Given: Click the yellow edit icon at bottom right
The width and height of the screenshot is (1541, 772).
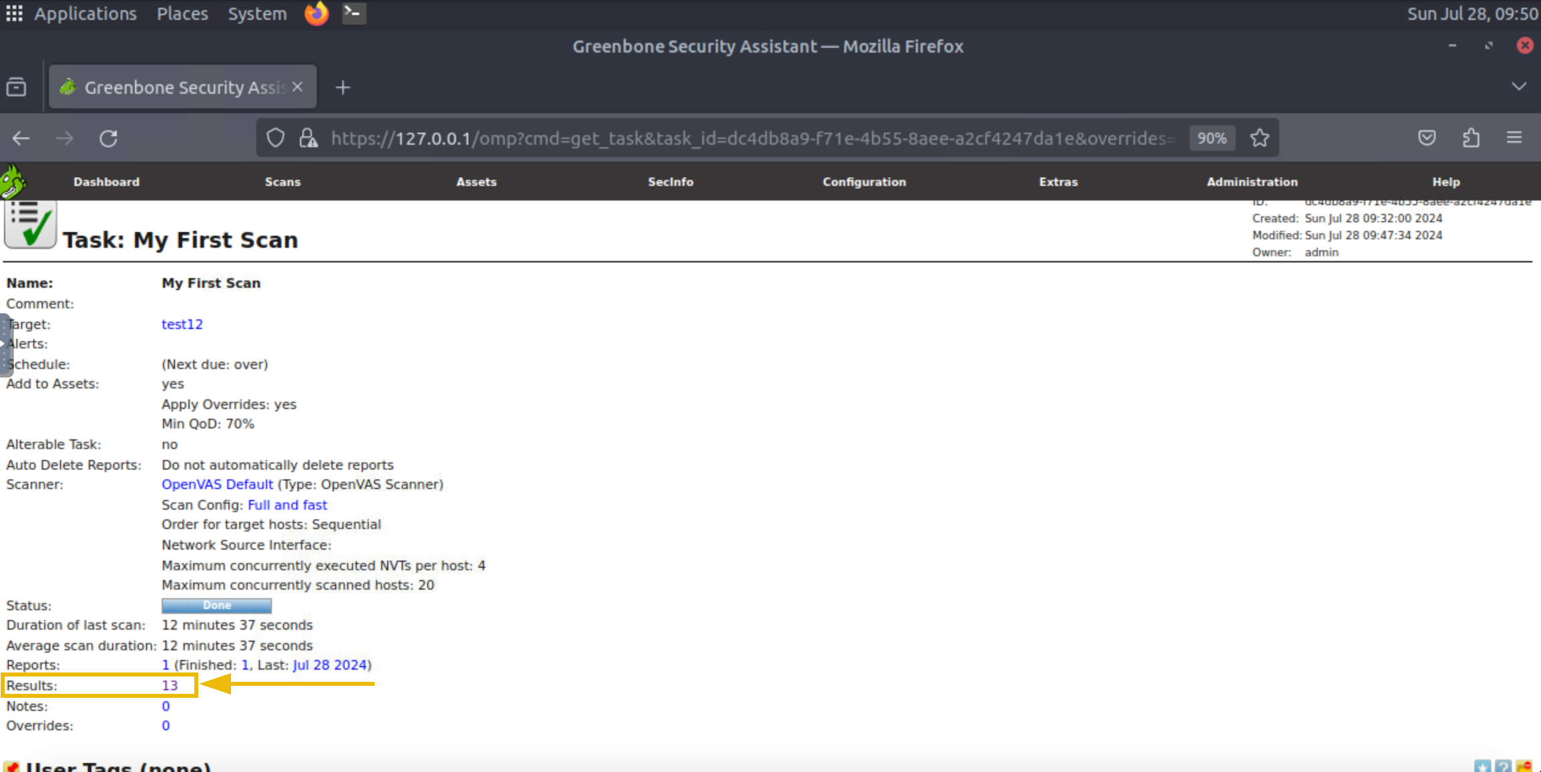Looking at the screenshot, I should [1524, 767].
